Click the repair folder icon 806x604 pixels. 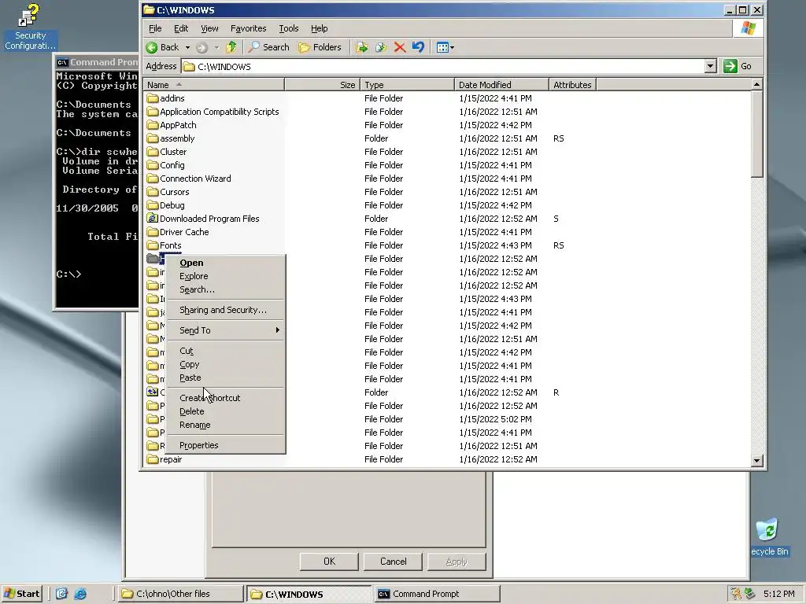click(x=152, y=459)
